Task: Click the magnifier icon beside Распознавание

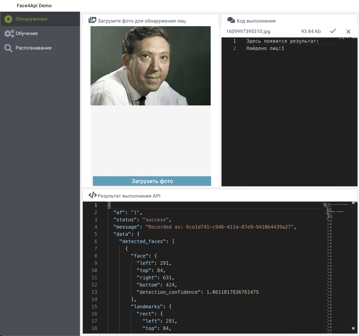Action: (x=8, y=48)
